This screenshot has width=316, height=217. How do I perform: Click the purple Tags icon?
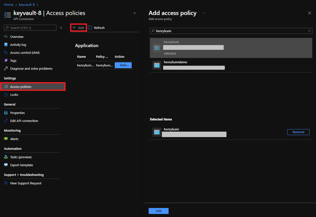[6, 61]
